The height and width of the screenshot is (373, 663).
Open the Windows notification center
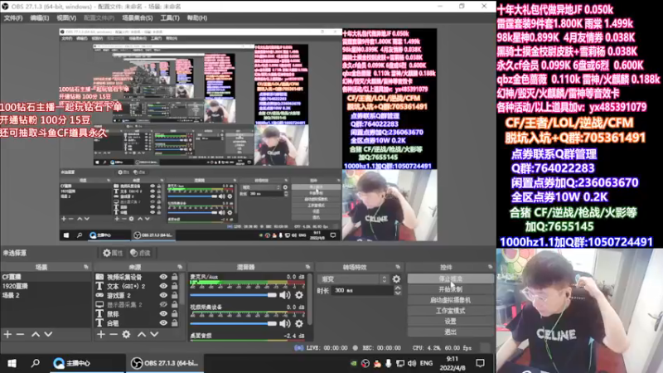[x=481, y=363]
